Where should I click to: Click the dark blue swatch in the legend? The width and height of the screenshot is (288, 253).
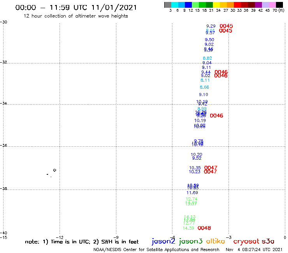pyautogui.click(x=188, y=5)
